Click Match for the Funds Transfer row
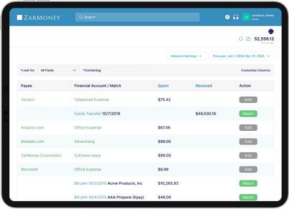Viewport: 289px width, 209px height. click(248, 113)
